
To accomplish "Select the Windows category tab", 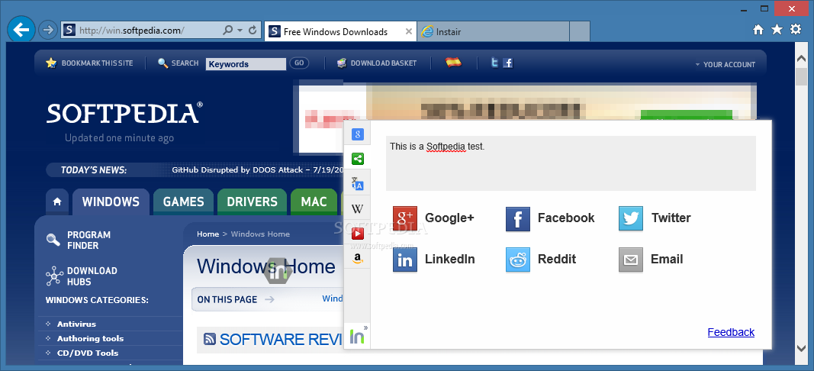I will (111, 202).
